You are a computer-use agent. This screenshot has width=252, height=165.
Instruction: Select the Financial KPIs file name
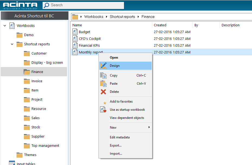click(x=89, y=46)
